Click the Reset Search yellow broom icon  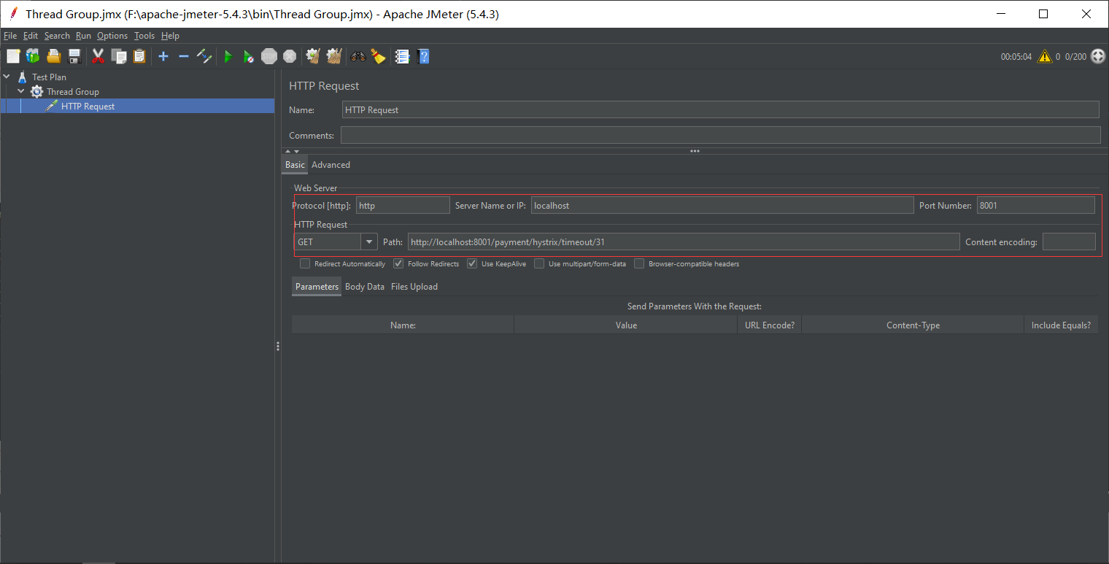[378, 56]
